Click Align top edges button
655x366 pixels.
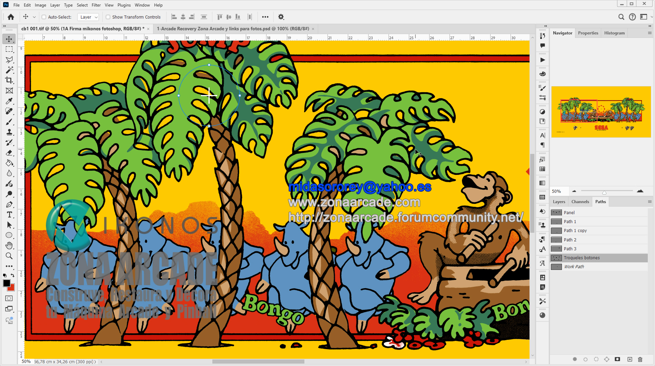[220, 17]
